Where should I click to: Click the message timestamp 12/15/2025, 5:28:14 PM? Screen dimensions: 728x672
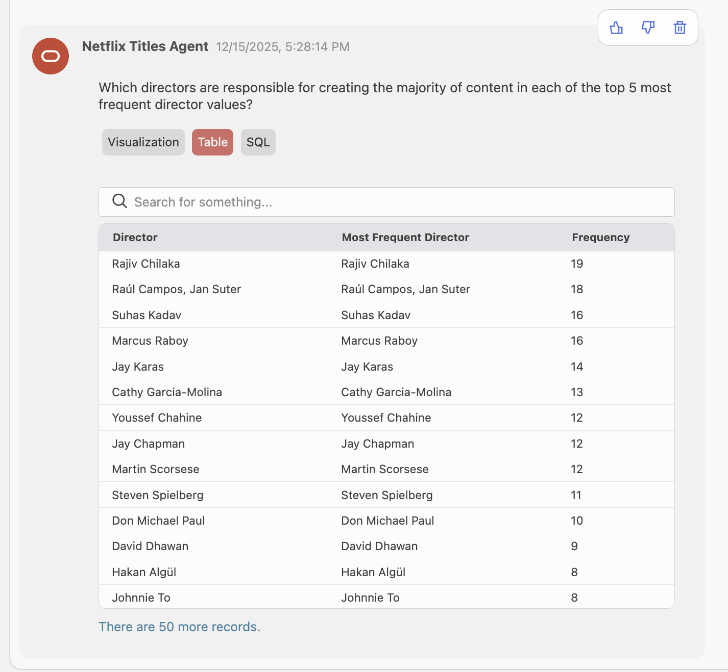tap(283, 47)
